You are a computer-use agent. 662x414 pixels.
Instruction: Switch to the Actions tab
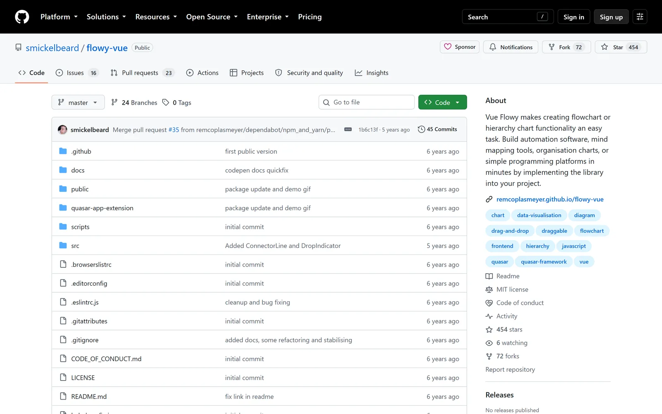coord(202,73)
